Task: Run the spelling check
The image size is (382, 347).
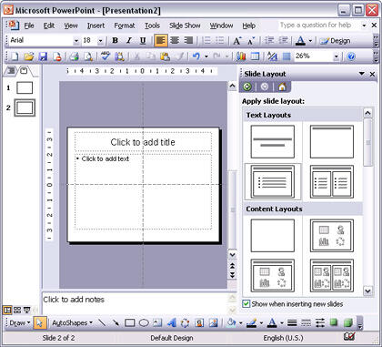Action: (x=106, y=56)
